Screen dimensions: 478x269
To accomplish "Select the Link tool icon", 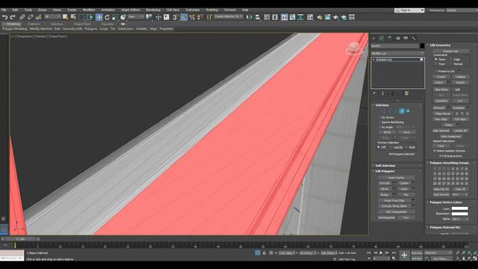I will point(22,17).
